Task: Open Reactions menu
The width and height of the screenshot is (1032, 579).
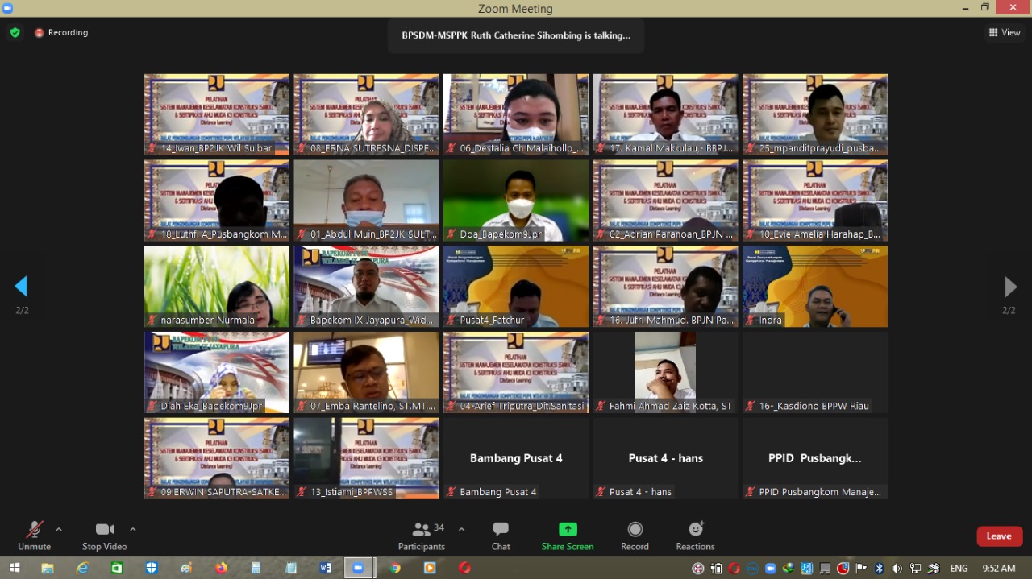Action: [x=695, y=536]
